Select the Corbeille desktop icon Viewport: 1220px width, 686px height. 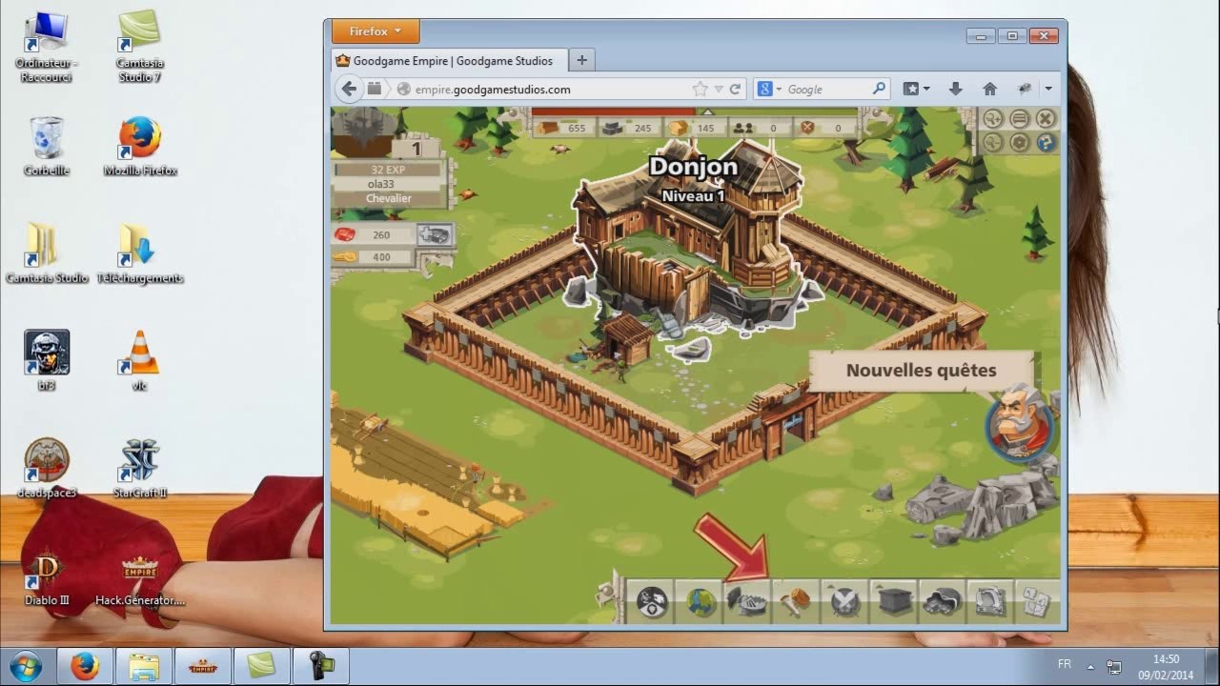tap(47, 147)
